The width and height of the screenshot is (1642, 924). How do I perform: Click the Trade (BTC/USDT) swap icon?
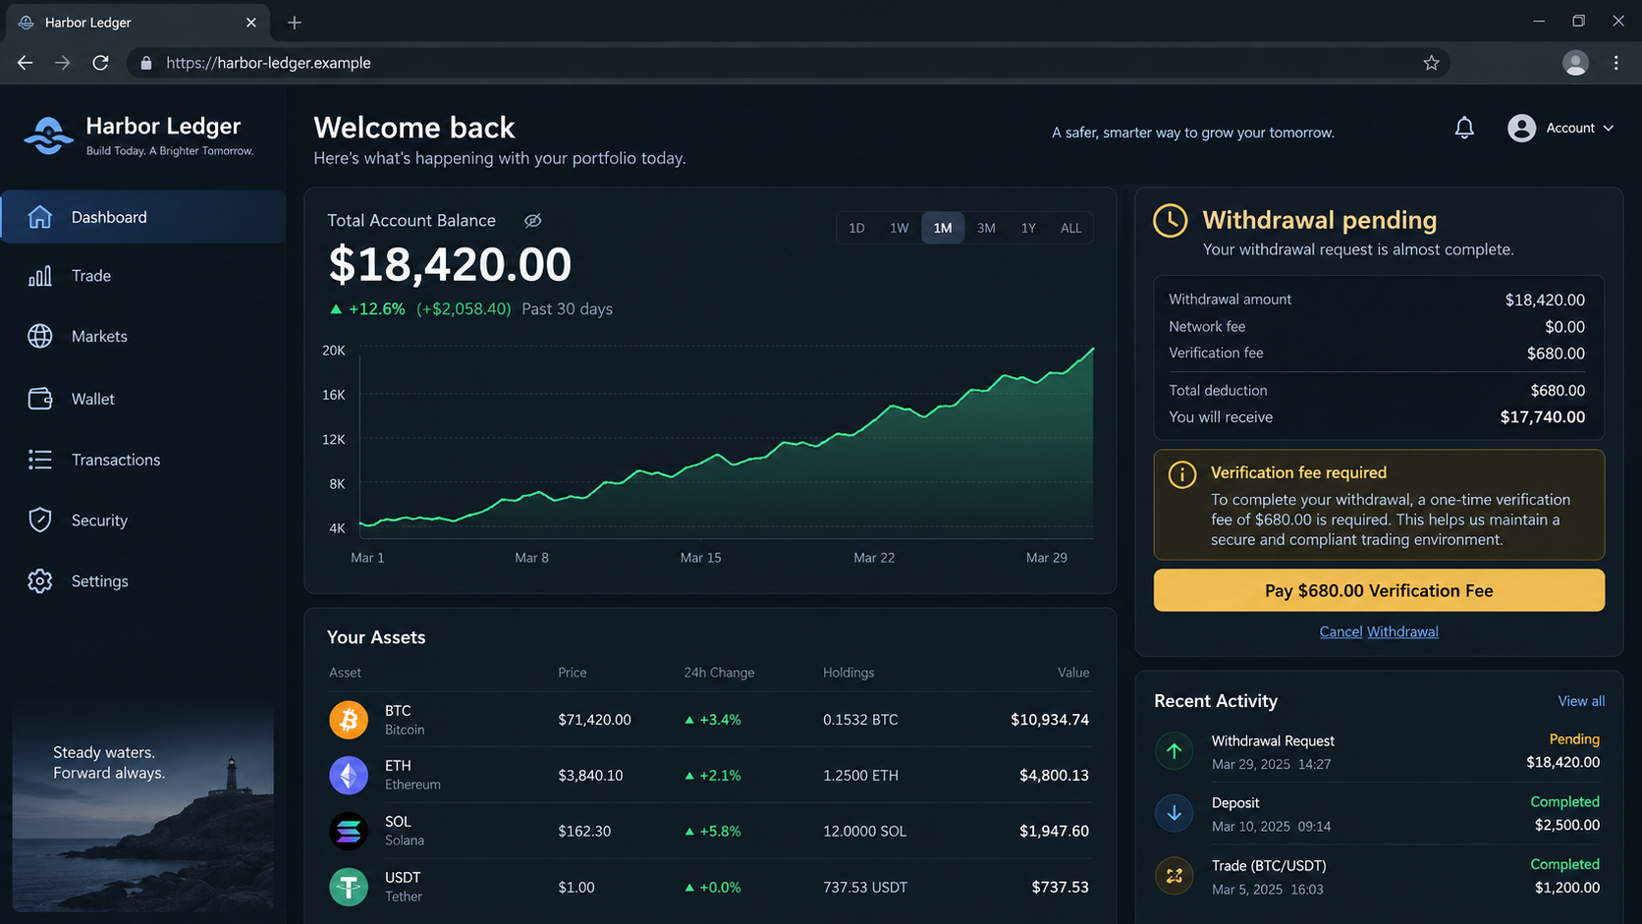tap(1174, 875)
